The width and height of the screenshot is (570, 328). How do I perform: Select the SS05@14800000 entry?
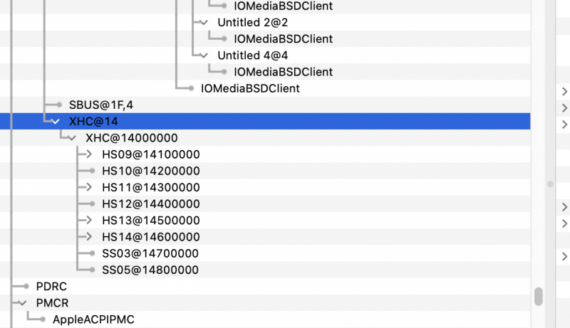[150, 270]
